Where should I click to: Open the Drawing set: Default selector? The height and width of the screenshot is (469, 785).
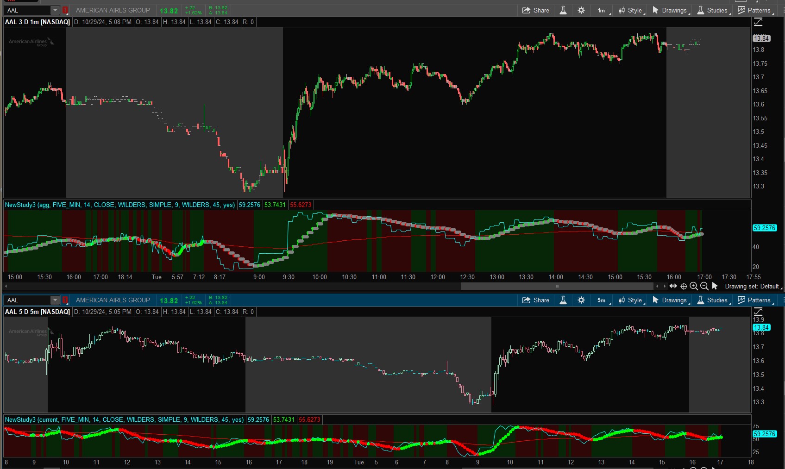(x=754, y=286)
